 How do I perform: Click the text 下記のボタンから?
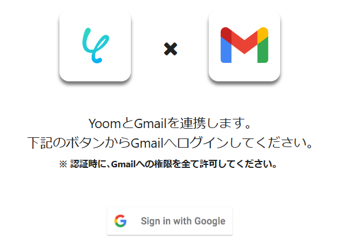79,143
